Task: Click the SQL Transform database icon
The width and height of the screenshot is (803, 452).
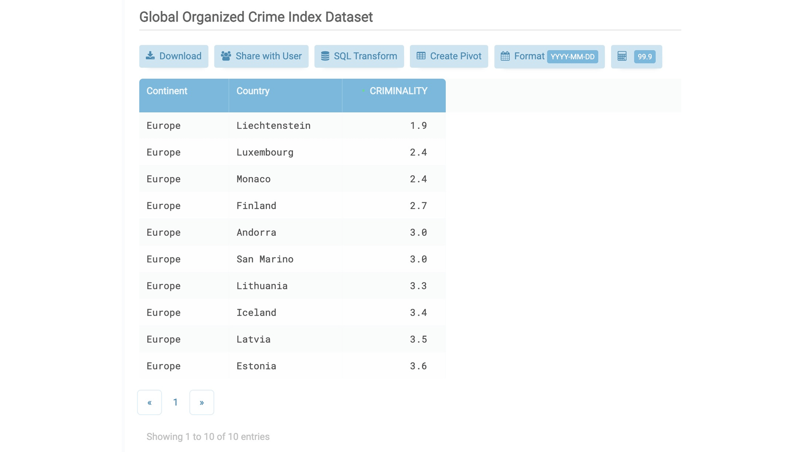Action: click(325, 56)
